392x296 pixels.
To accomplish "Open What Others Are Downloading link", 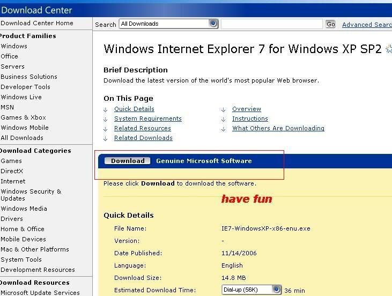I will click(278, 128).
